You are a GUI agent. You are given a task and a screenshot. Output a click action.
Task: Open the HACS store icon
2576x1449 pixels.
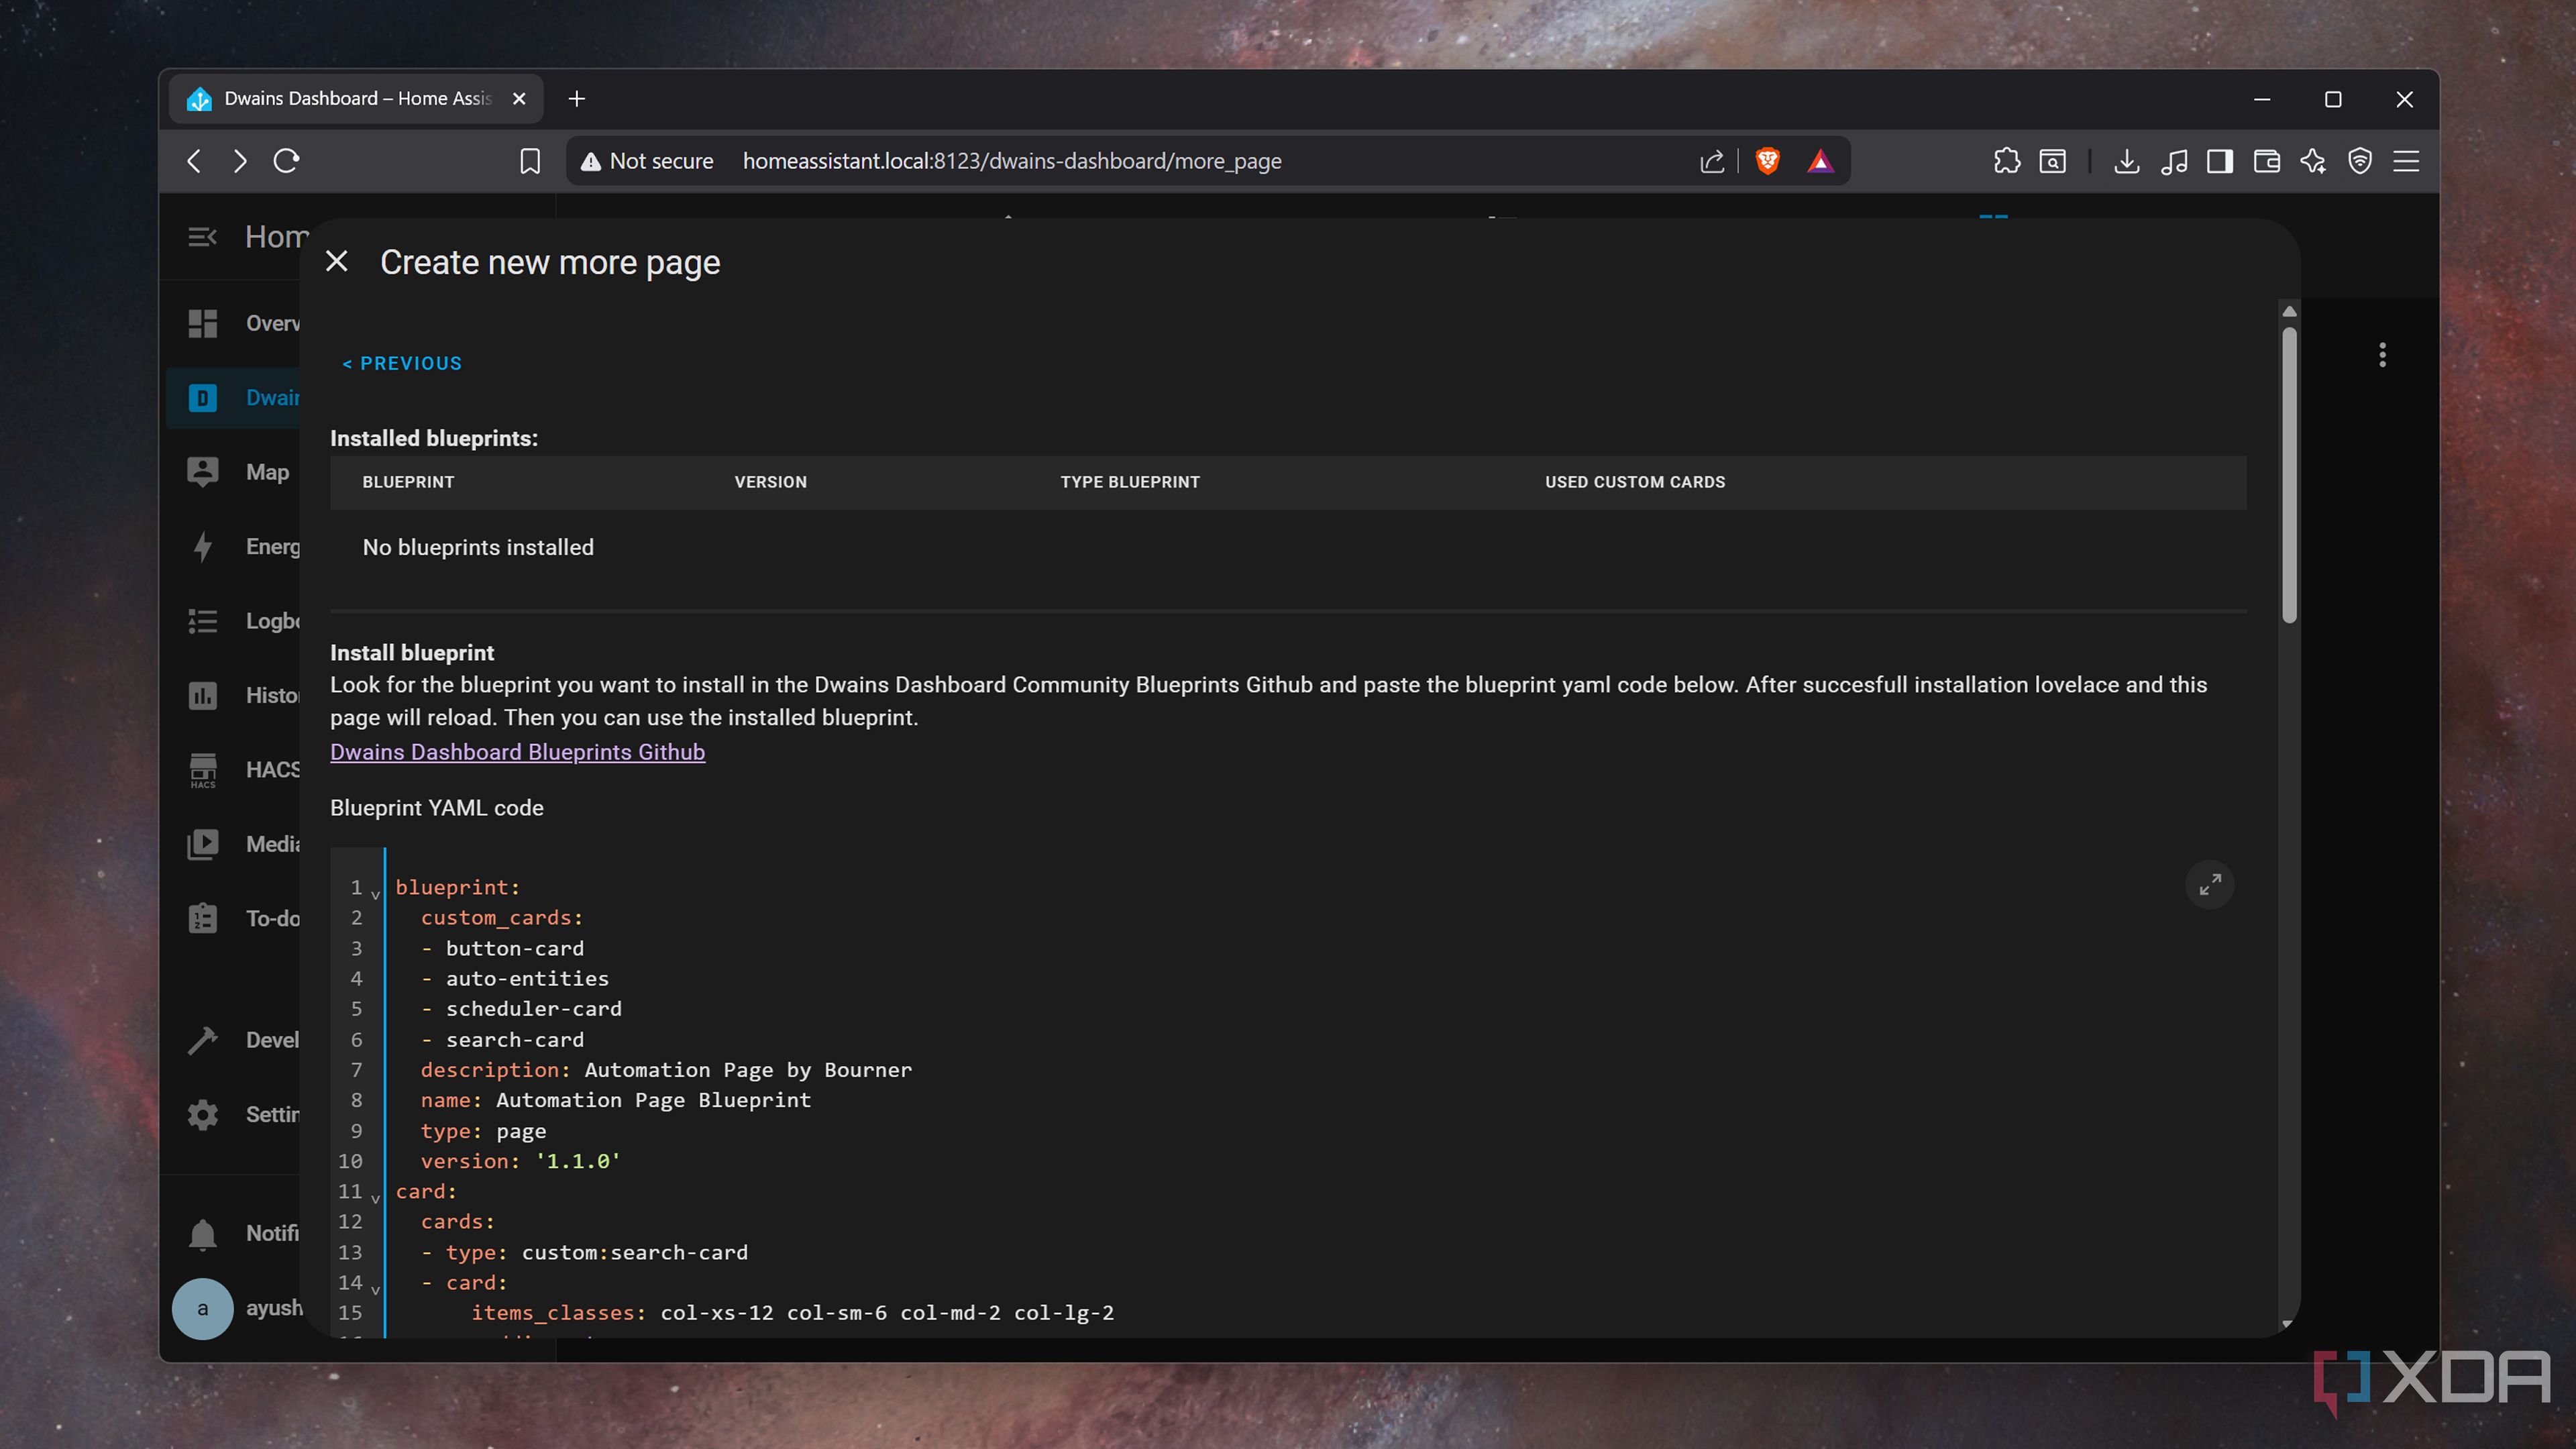click(x=203, y=770)
